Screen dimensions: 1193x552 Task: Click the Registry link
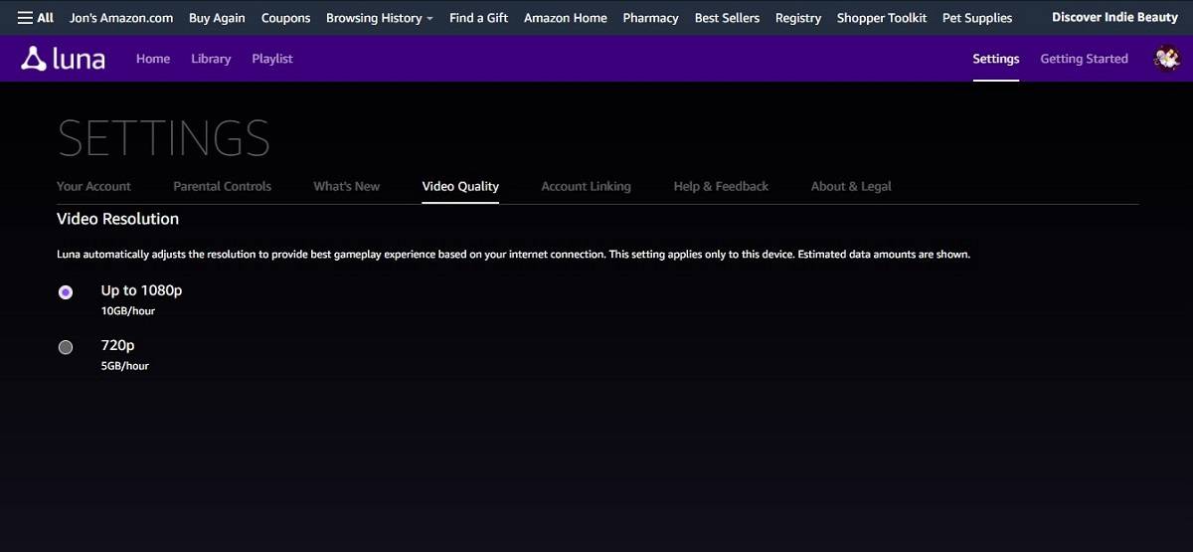[x=798, y=18]
